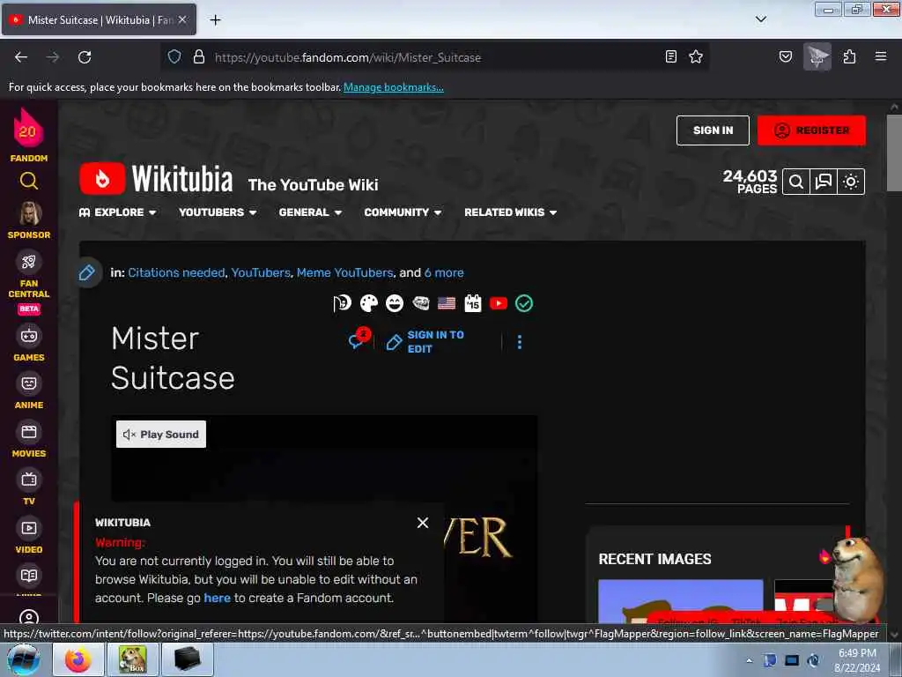Open the Firefox hamburger menu

881,56
